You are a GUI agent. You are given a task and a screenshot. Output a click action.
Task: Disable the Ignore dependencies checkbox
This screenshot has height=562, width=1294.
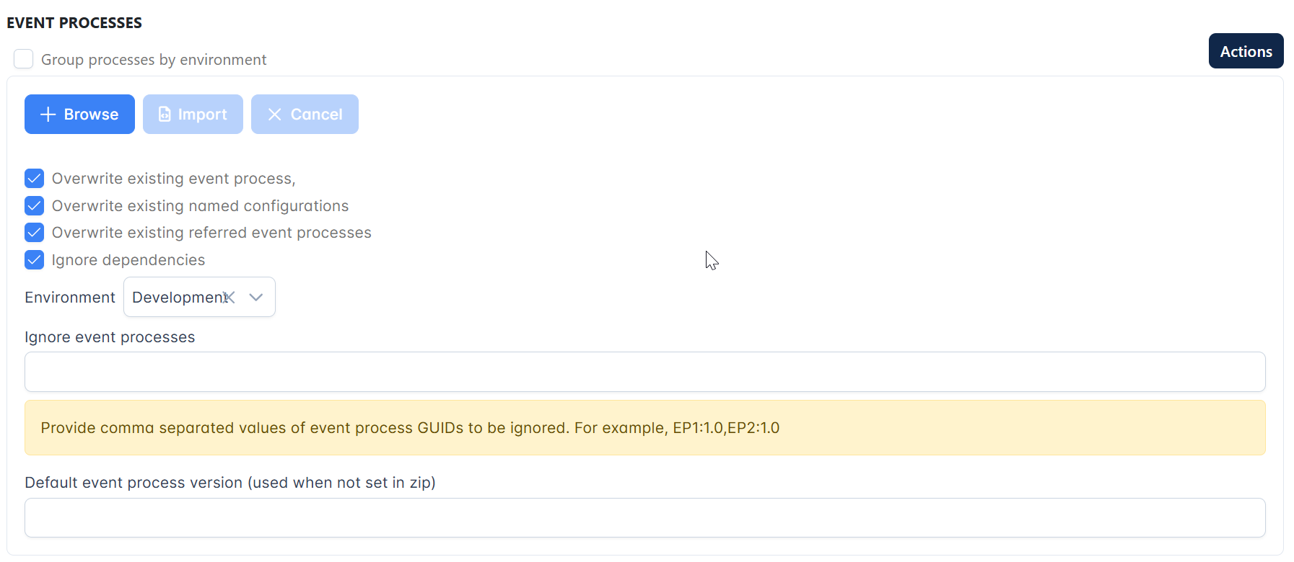click(x=34, y=260)
